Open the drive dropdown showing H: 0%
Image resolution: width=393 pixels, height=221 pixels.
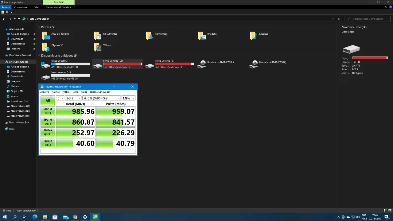point(102,98)
